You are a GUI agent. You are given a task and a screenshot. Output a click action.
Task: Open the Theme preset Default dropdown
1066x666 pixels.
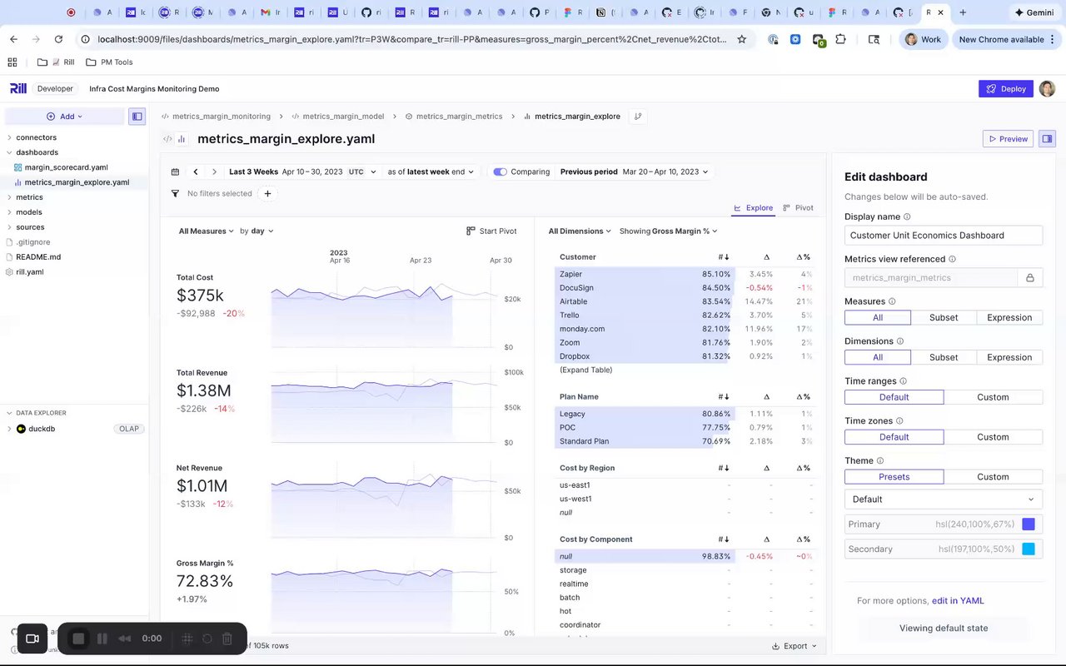(944, 499)
